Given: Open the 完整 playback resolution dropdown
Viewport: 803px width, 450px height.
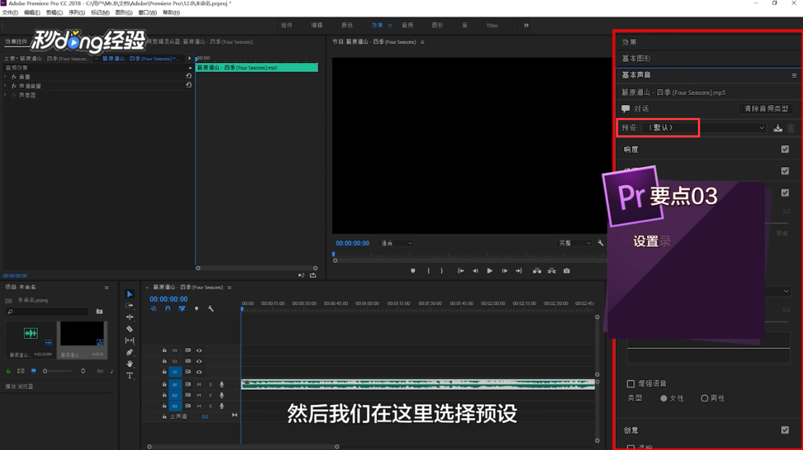Looking at the screenshot, I should click(575, 243).
